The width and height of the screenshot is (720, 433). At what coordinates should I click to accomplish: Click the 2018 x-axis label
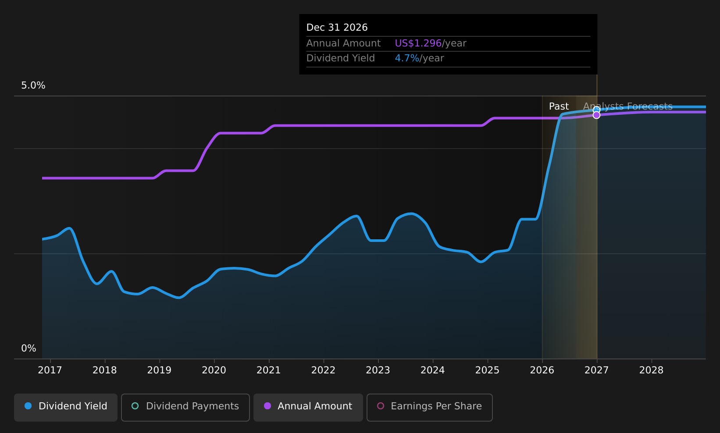(105, 370)
